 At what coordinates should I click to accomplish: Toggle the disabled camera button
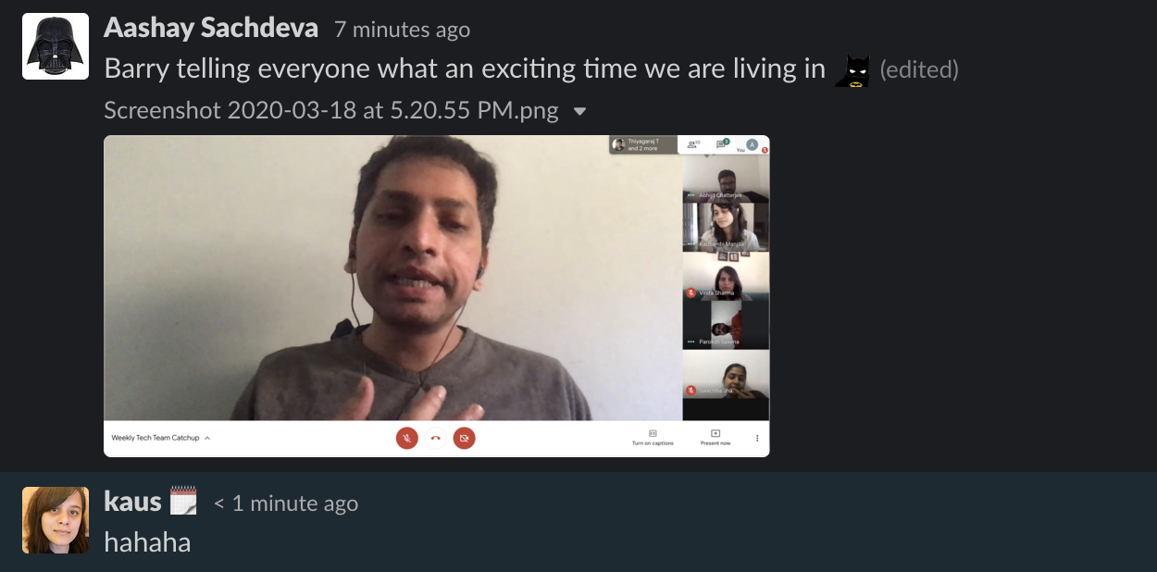[465, 438]
